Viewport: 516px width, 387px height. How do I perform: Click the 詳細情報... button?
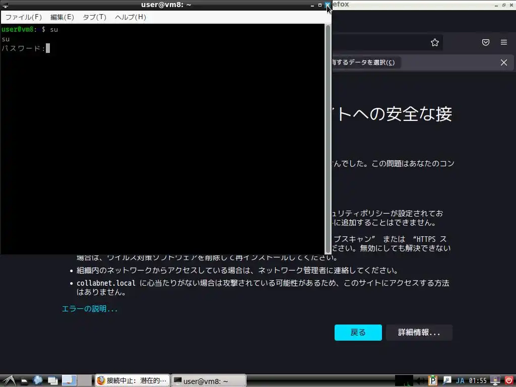pyautogui.click(x=419, y=333)
